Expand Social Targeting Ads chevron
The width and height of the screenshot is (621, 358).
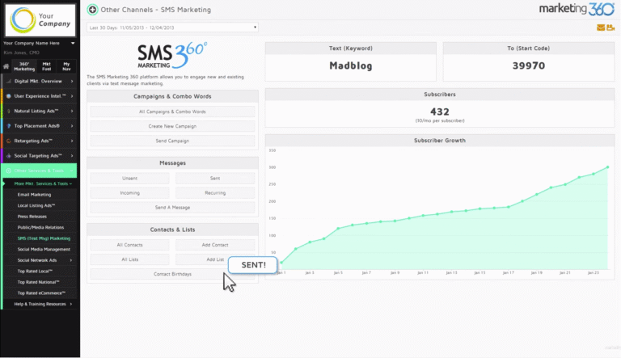[x=72, y=156]
